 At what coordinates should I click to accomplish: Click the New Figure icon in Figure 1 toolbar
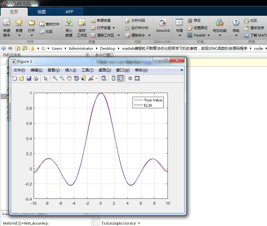(15, 78)
